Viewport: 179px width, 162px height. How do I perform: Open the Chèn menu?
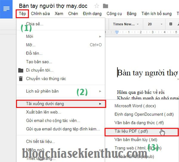[73, 14]
